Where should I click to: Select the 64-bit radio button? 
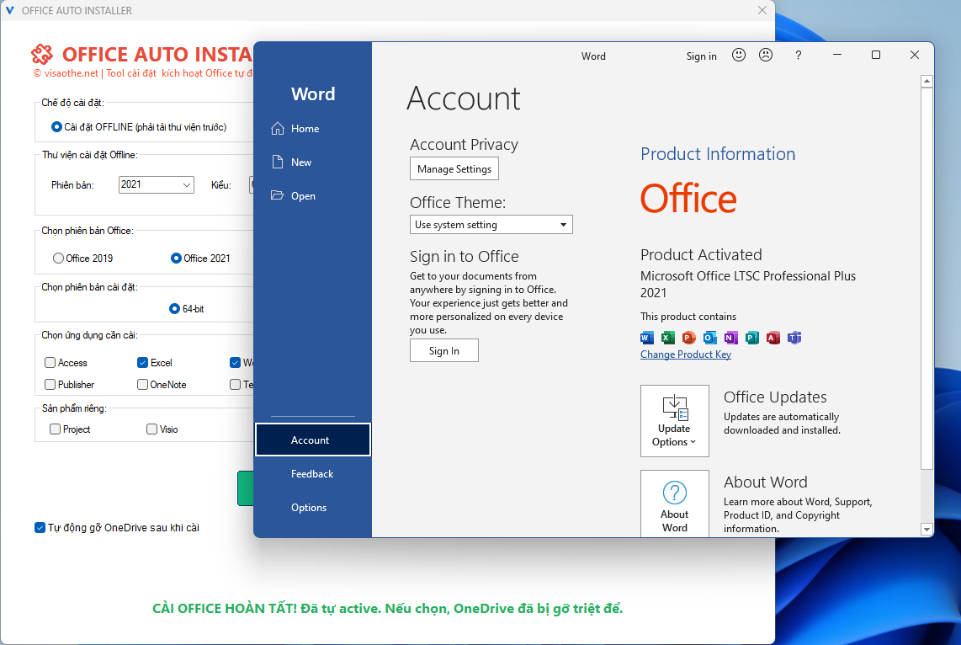175,308
